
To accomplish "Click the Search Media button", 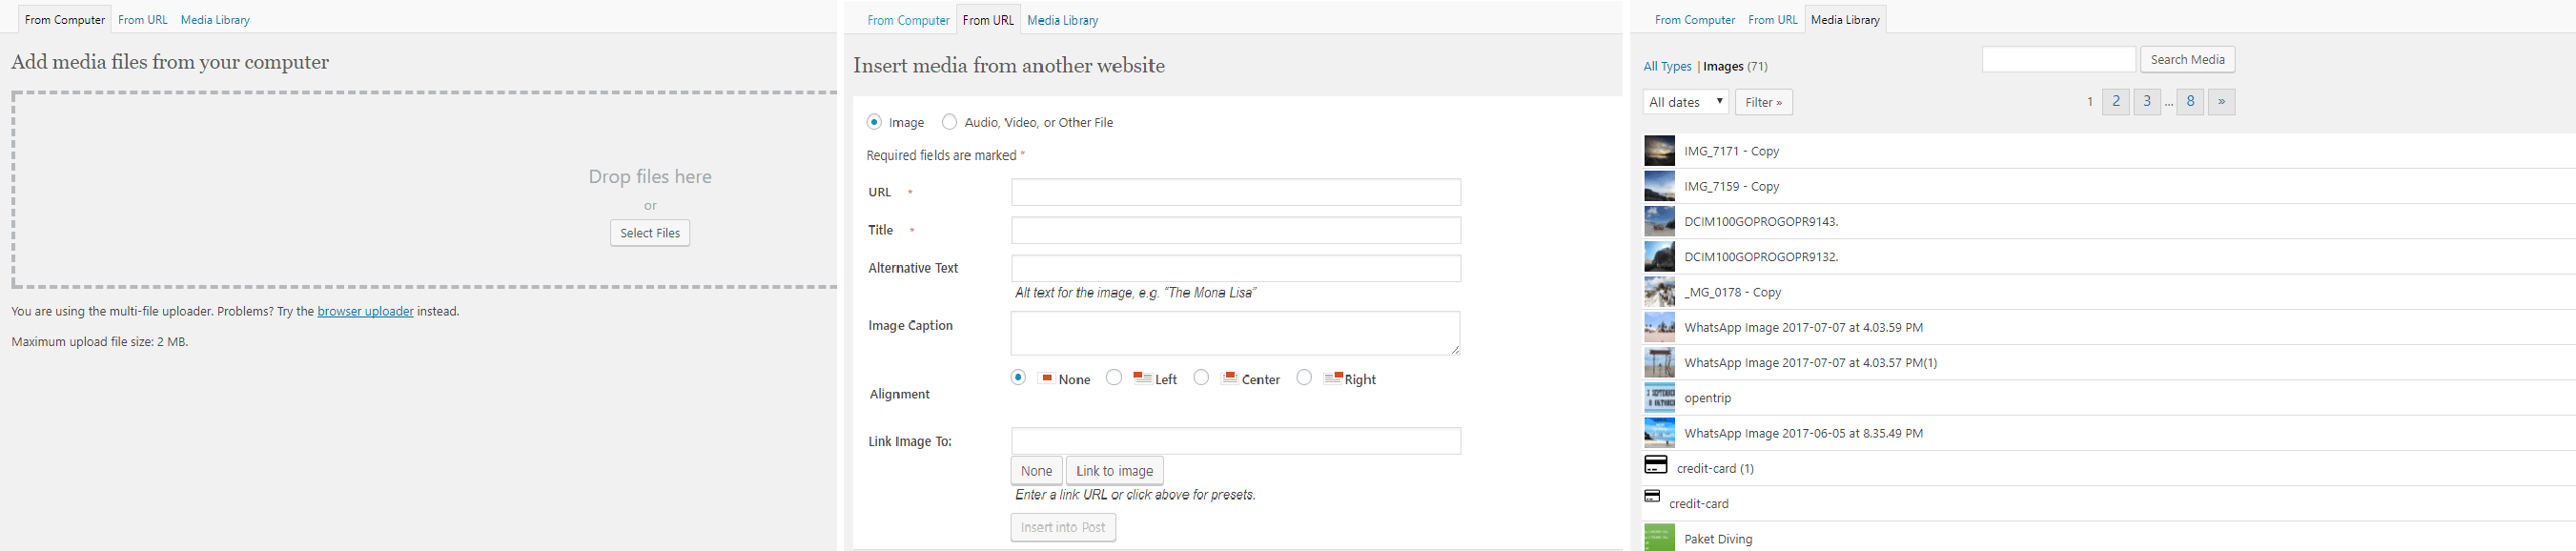I will pos(2187,60).
